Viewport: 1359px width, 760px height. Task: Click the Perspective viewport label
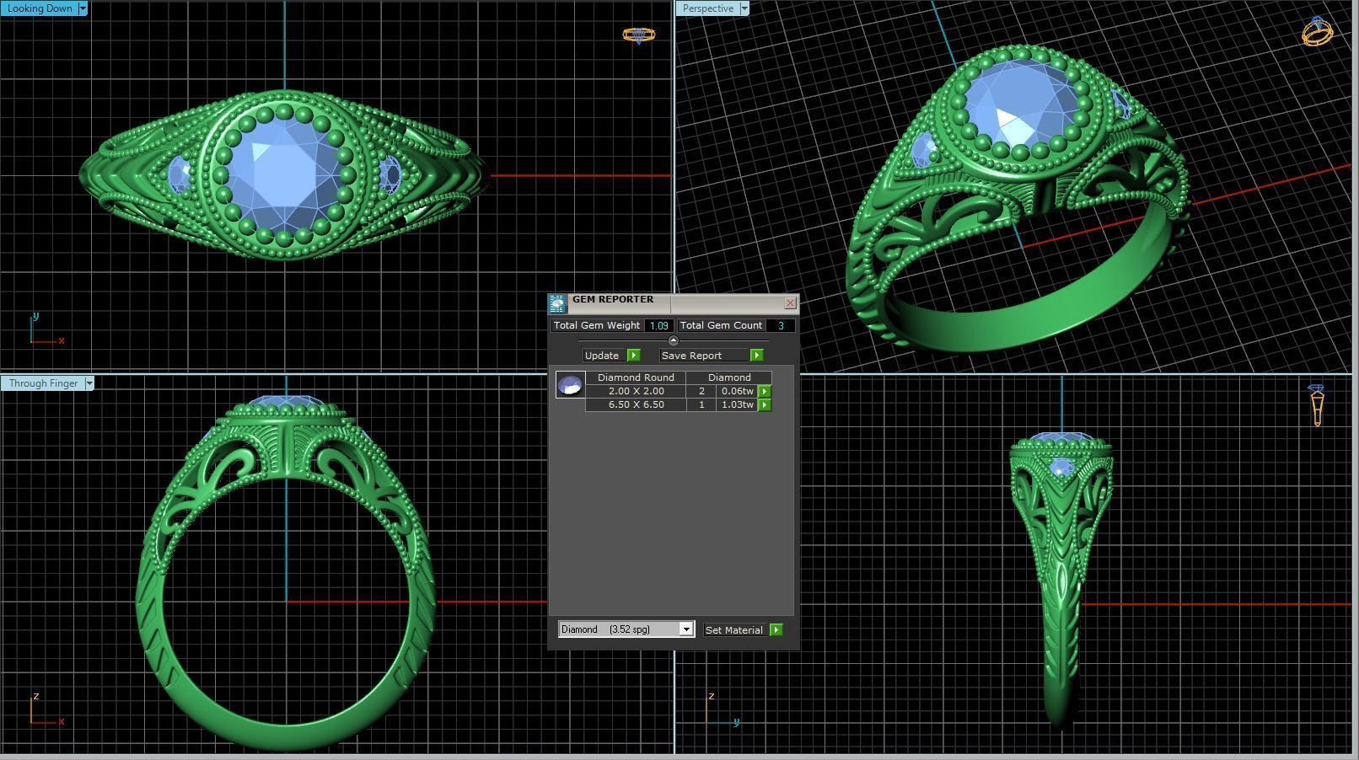pos(707,8)
